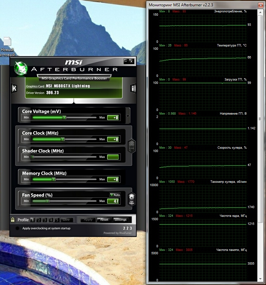Click the Скорость кулера, % graph label

tap(232, 148)
